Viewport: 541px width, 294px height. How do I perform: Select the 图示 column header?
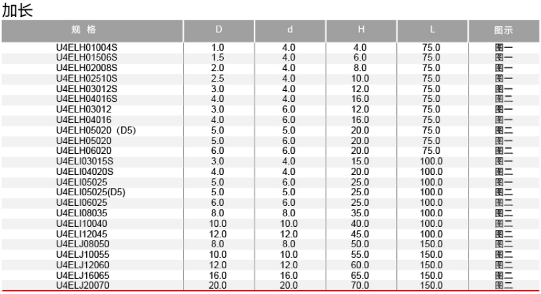click(503, 31)
